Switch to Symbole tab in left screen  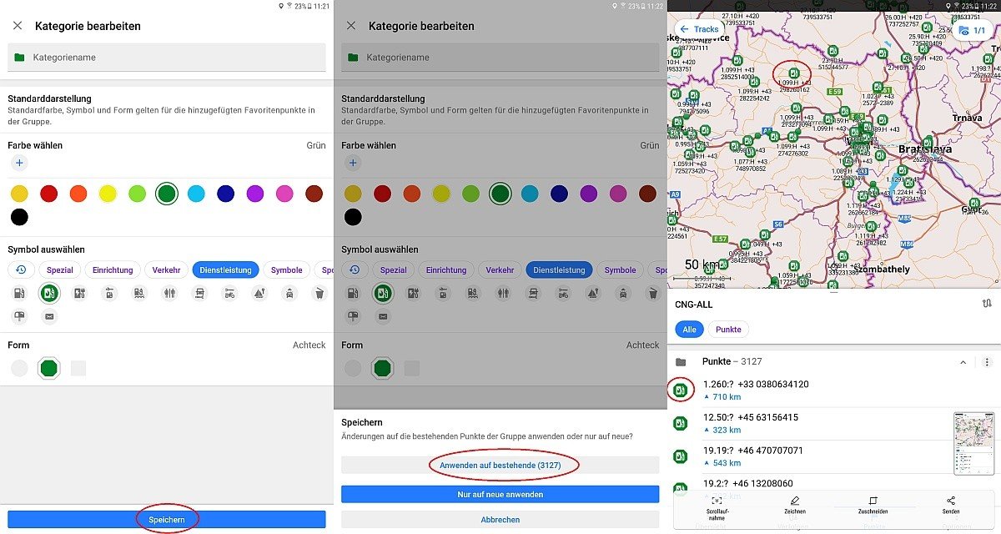pos(287,270)
